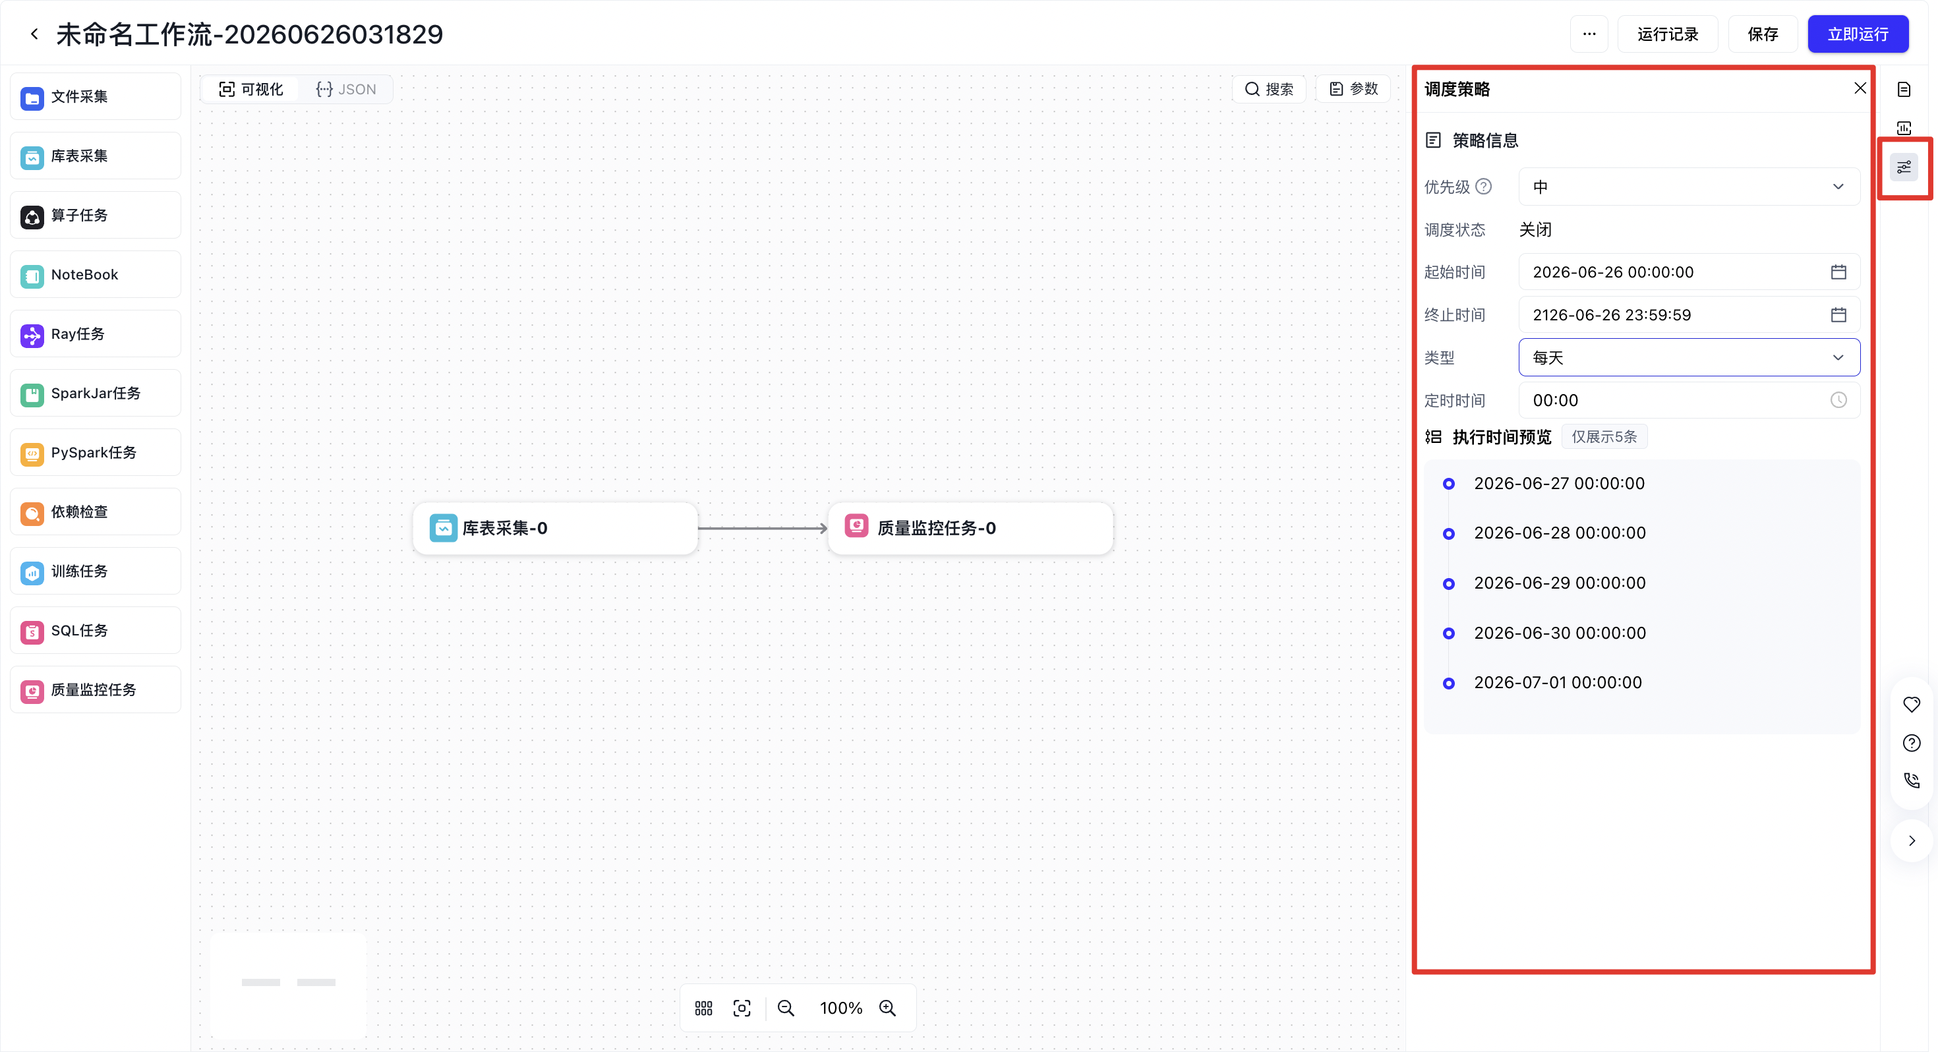The image size is (1938, 1052).
Task: Click the 保存 save button
Action: [x=1763, y=34]
